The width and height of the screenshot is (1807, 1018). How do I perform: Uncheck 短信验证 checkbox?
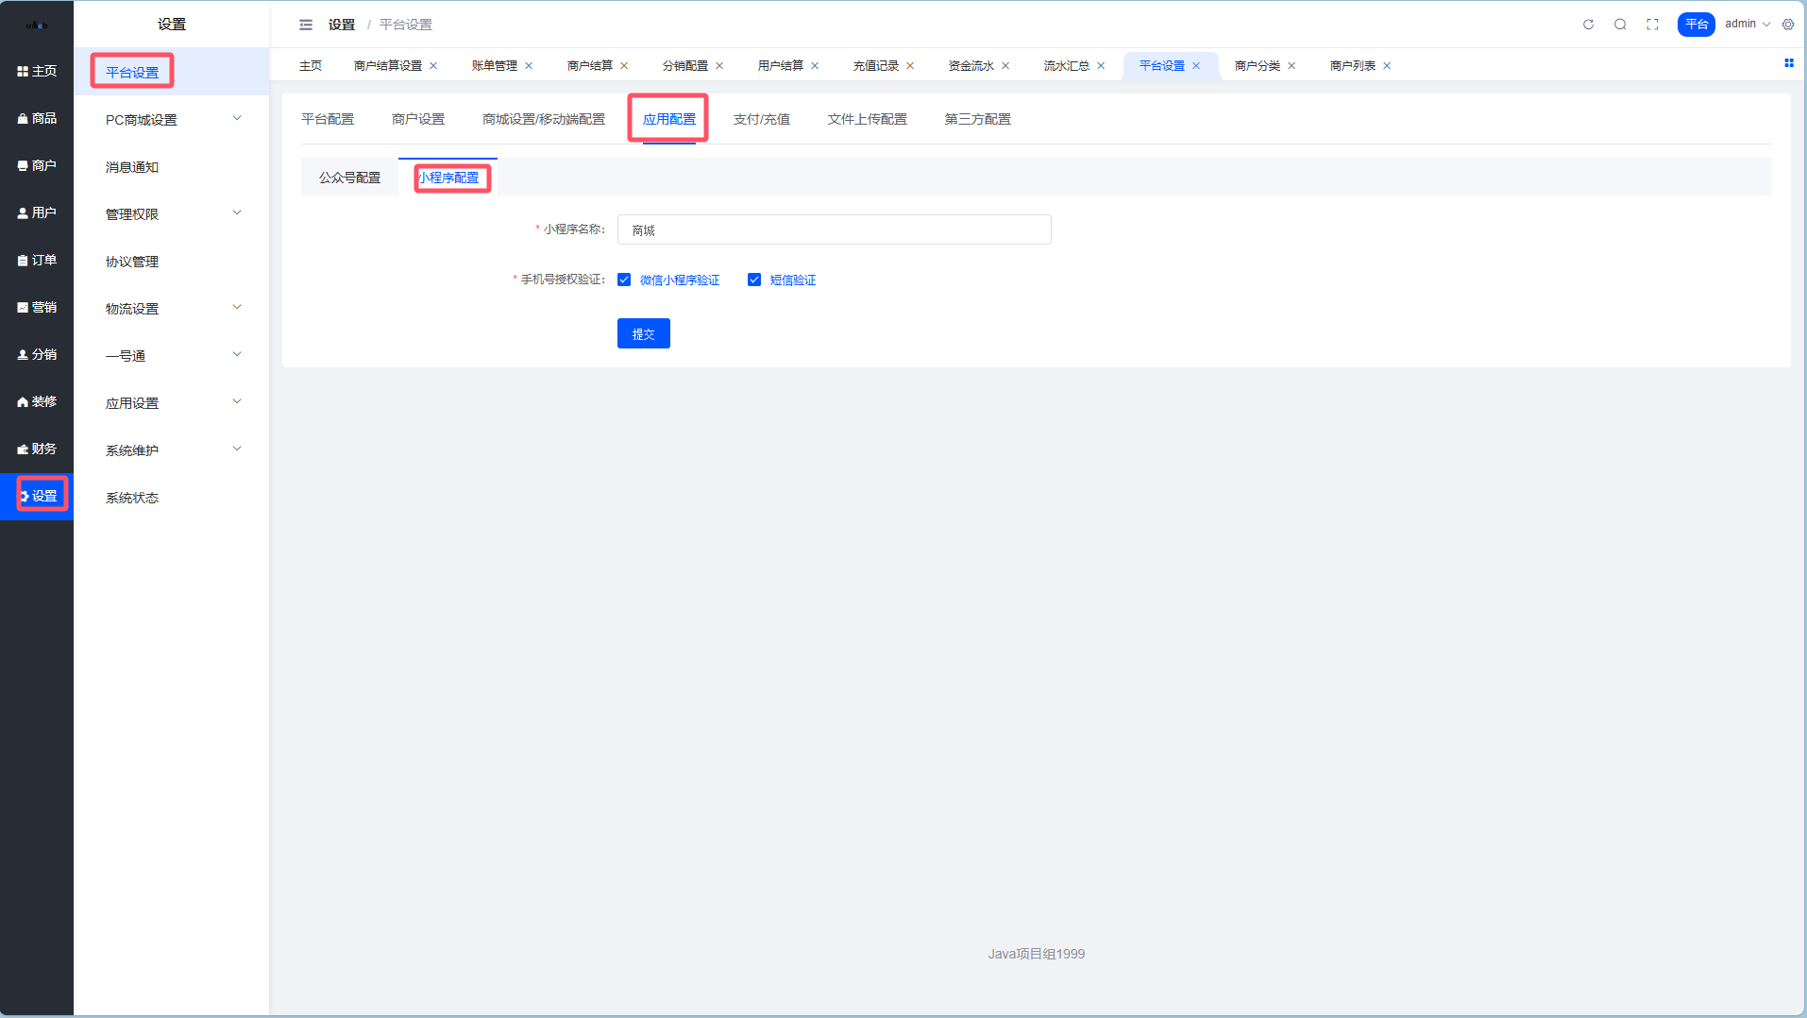point(754,280)
